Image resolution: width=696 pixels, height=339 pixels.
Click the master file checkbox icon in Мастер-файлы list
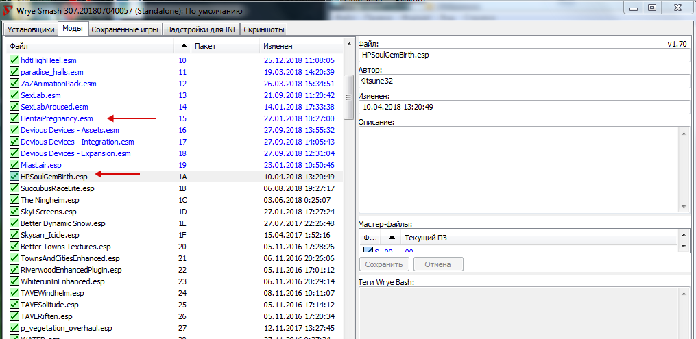point(368,251)
